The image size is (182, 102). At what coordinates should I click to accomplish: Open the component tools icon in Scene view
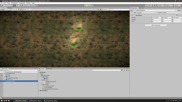[98, 10]
